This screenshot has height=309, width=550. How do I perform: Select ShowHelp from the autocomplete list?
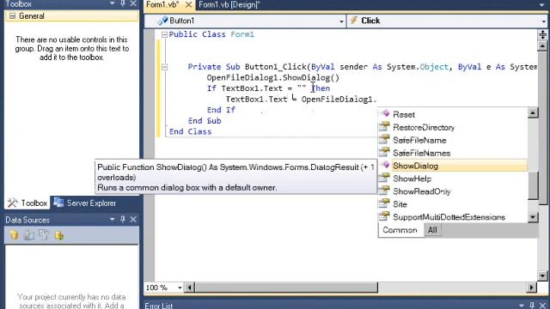(412, 179)
